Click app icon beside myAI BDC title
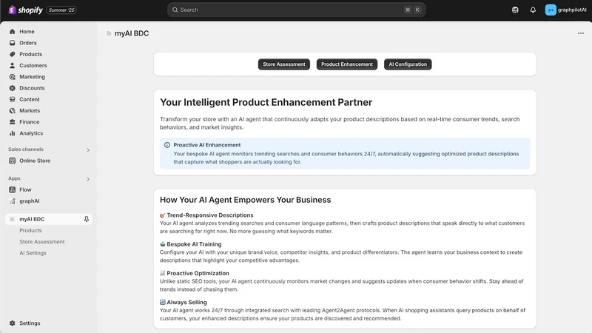Screen dimensions: 592x333 pos(109,33)
